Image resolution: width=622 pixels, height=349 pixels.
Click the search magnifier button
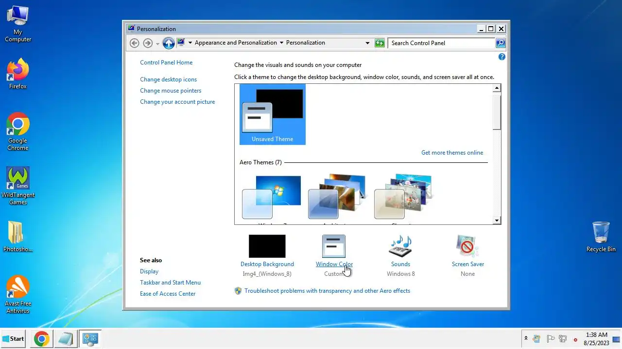click(501, 43)
